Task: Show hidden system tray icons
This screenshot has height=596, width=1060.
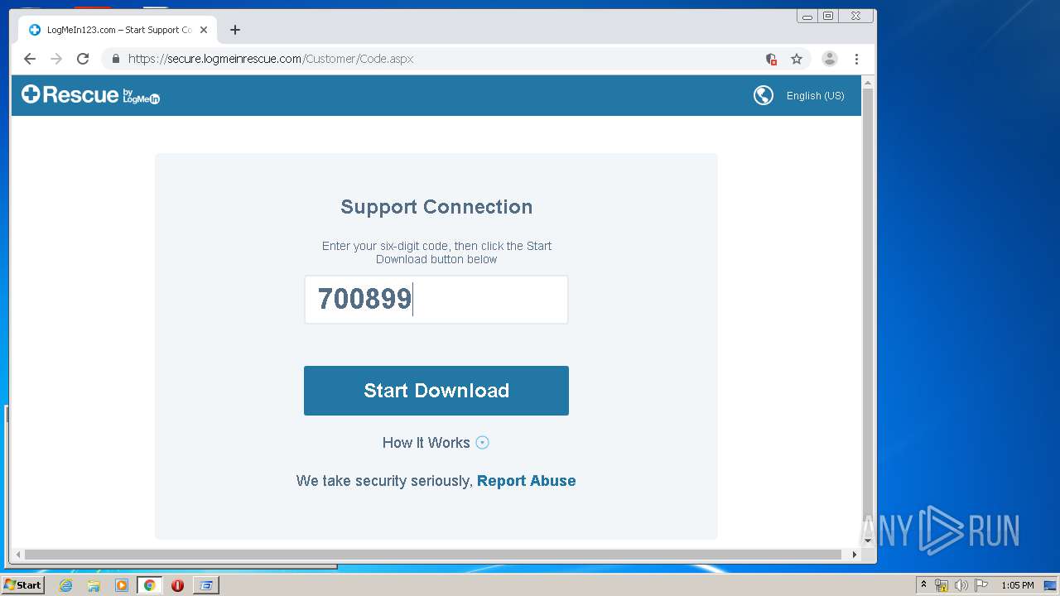Action: 923,585
